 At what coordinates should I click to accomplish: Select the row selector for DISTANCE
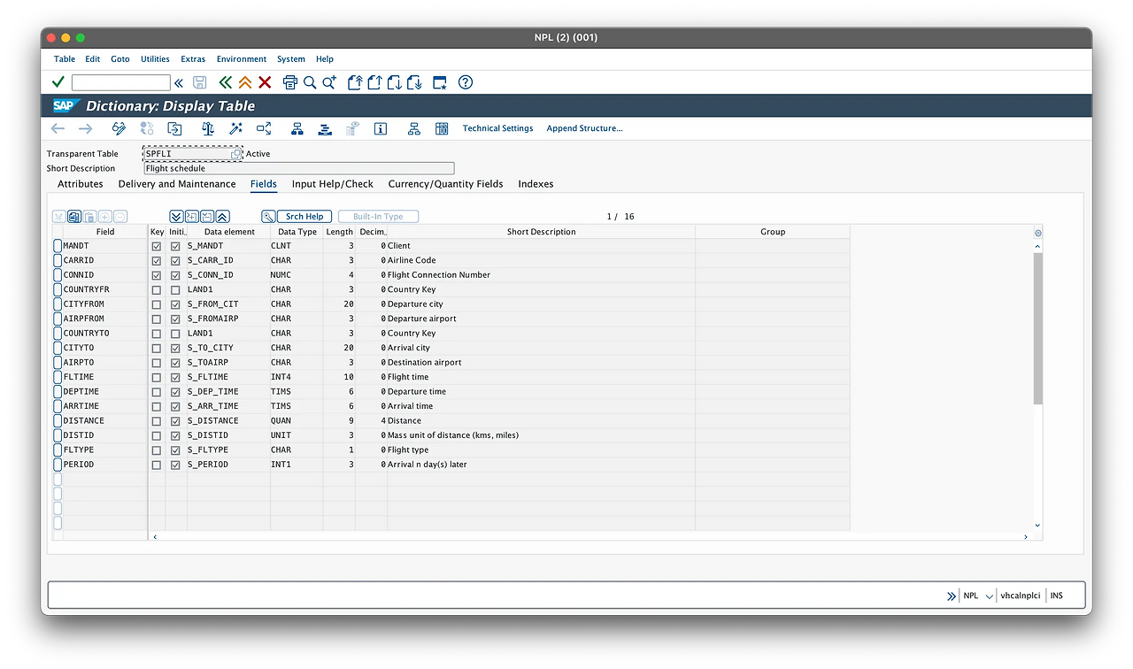[x=58, y=420]
